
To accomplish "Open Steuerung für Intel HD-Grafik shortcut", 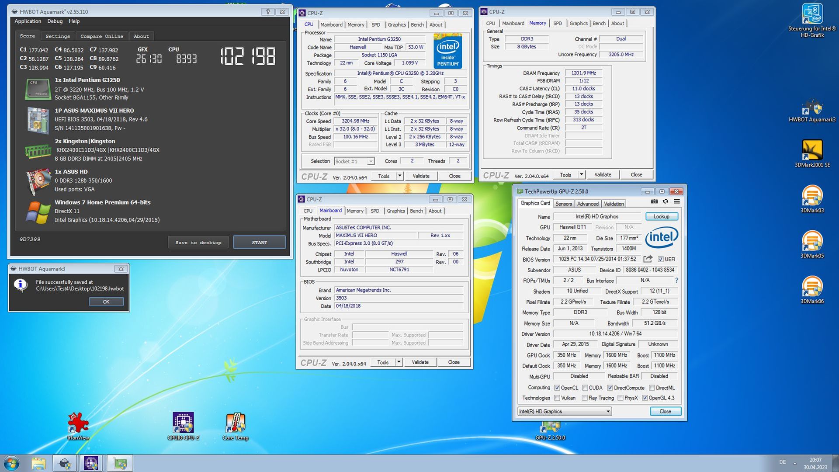I will (x=812, y=21).
